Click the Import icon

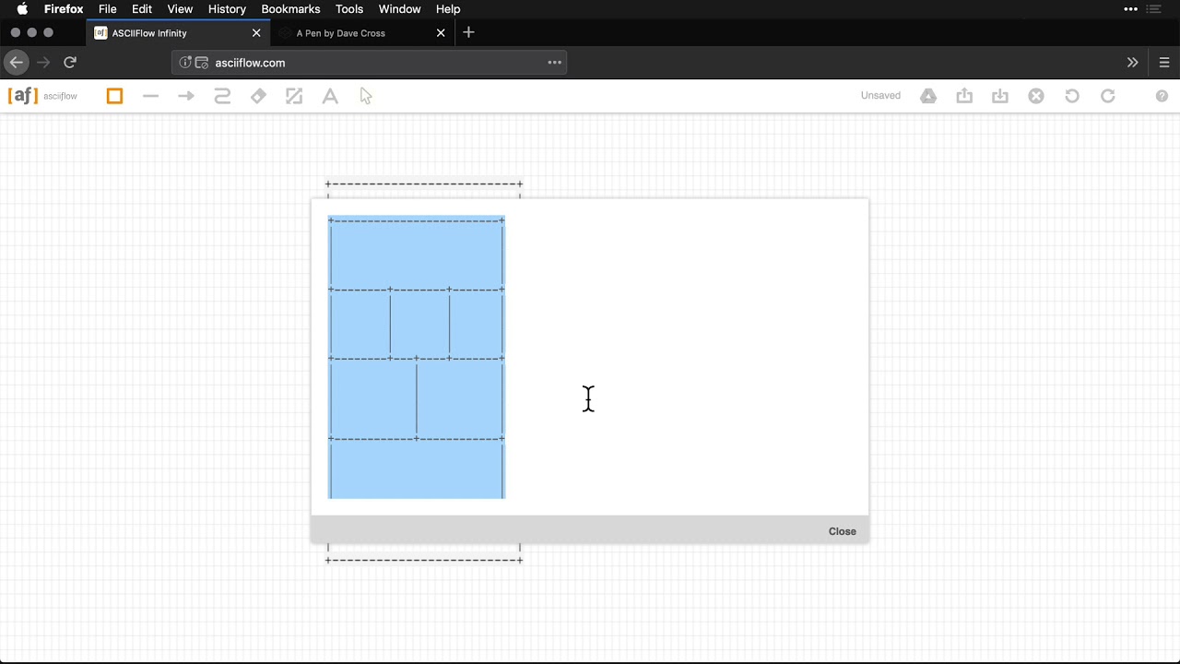coord(1000,96)
